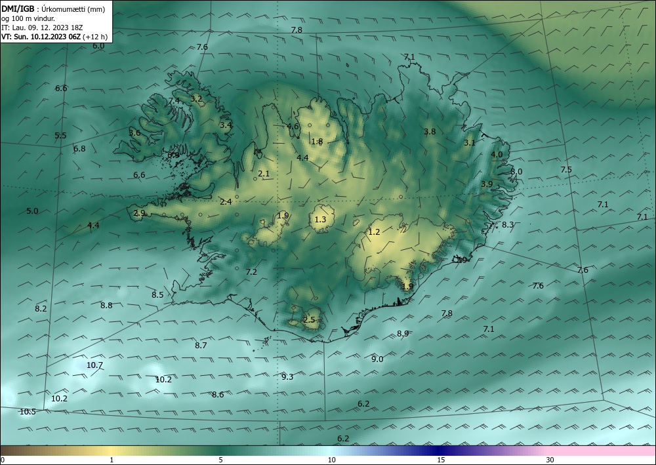Click the color scale tick label '30'
The width and height of the screenshot is (656, 465).
[x=550, y=460]
